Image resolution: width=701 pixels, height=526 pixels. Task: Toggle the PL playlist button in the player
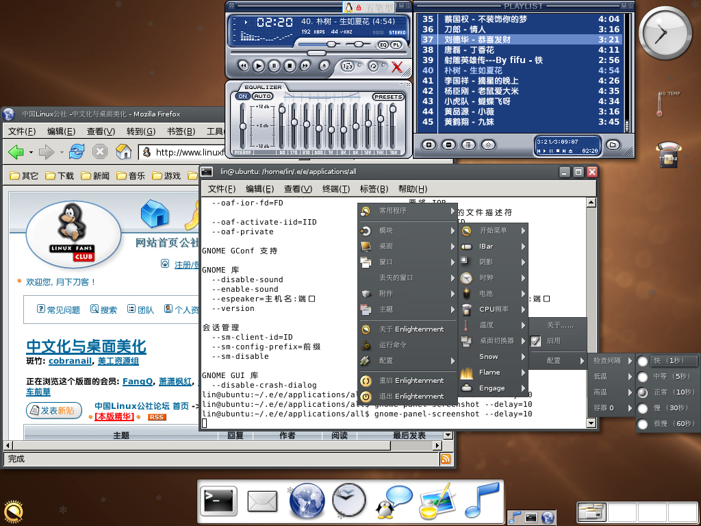(396, 45)
